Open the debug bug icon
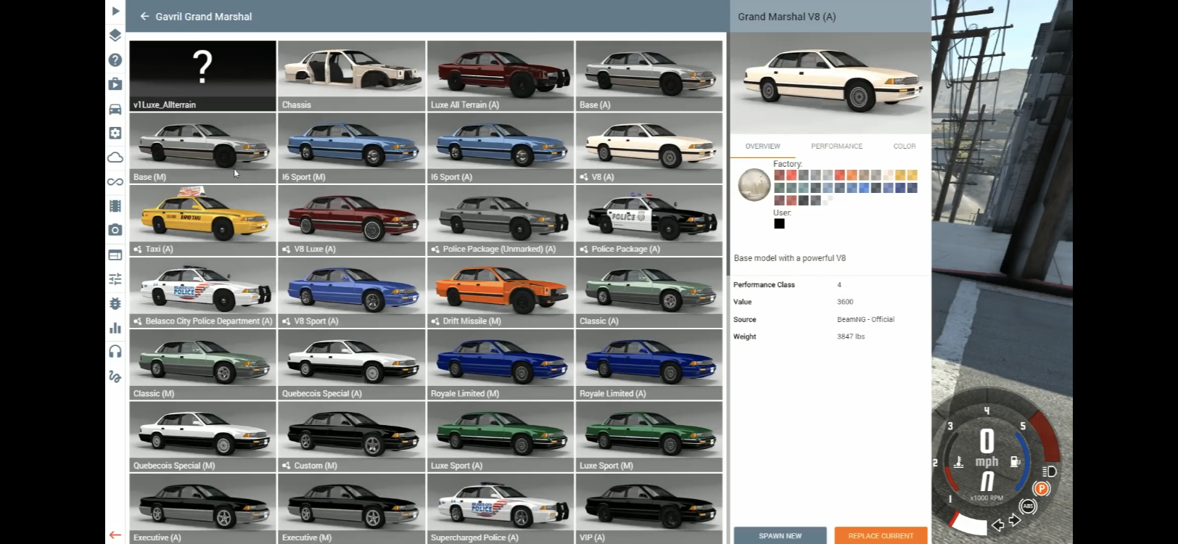This screenshot has height=544, width=1178. click(x=115, y=303)
